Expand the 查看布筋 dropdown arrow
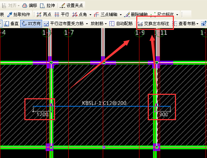 [197, 24]
